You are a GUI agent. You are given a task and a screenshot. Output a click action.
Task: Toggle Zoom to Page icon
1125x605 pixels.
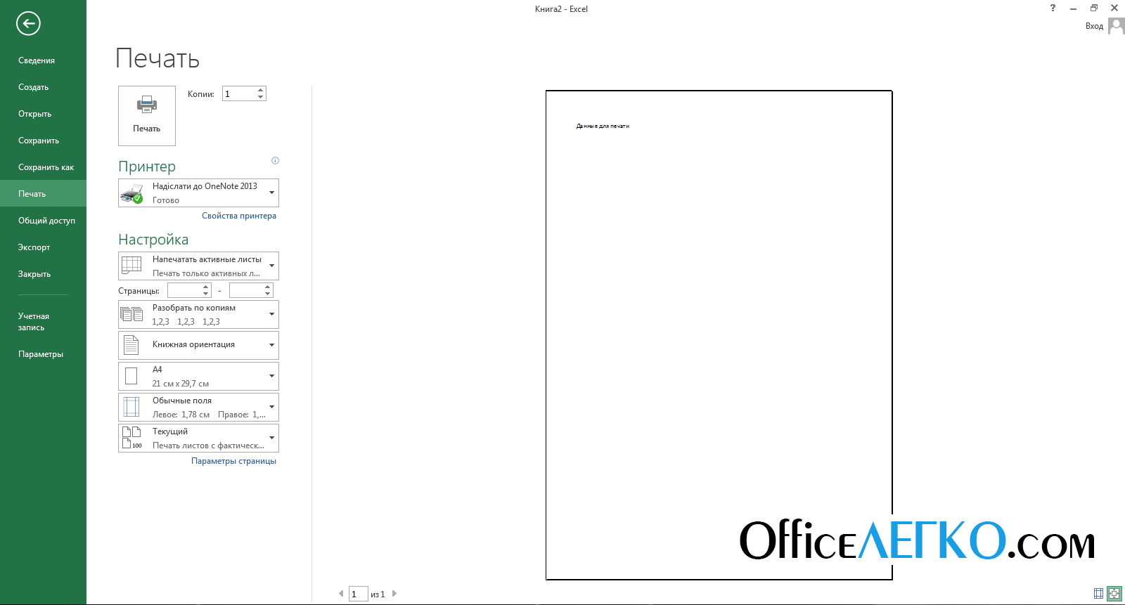[1114, 594]
